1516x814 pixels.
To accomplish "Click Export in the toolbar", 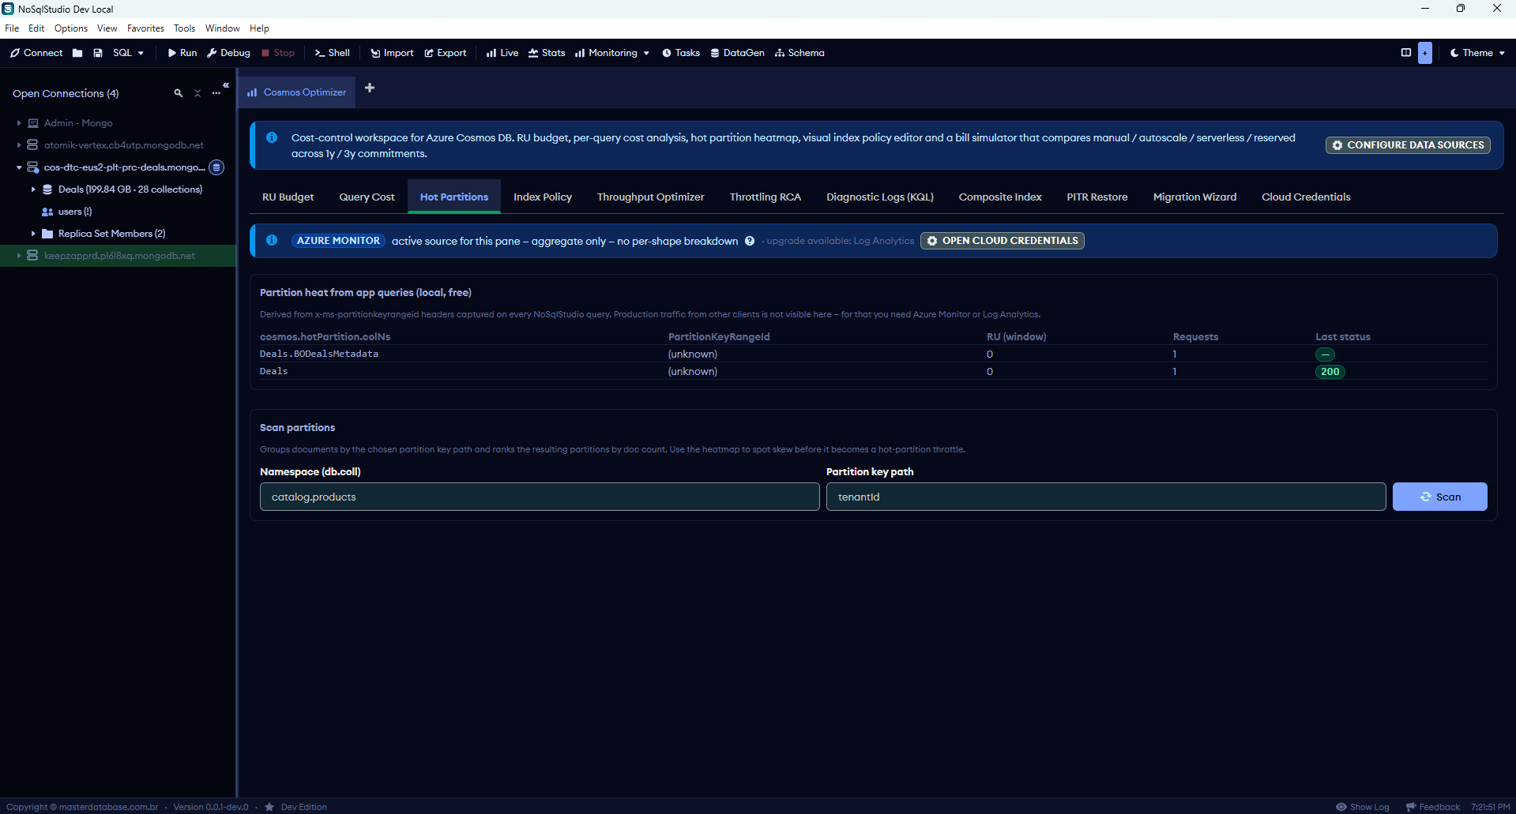I will tap(446, 53).
